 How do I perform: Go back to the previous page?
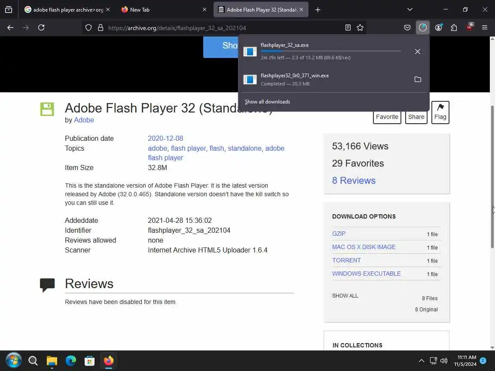(10, 28)
